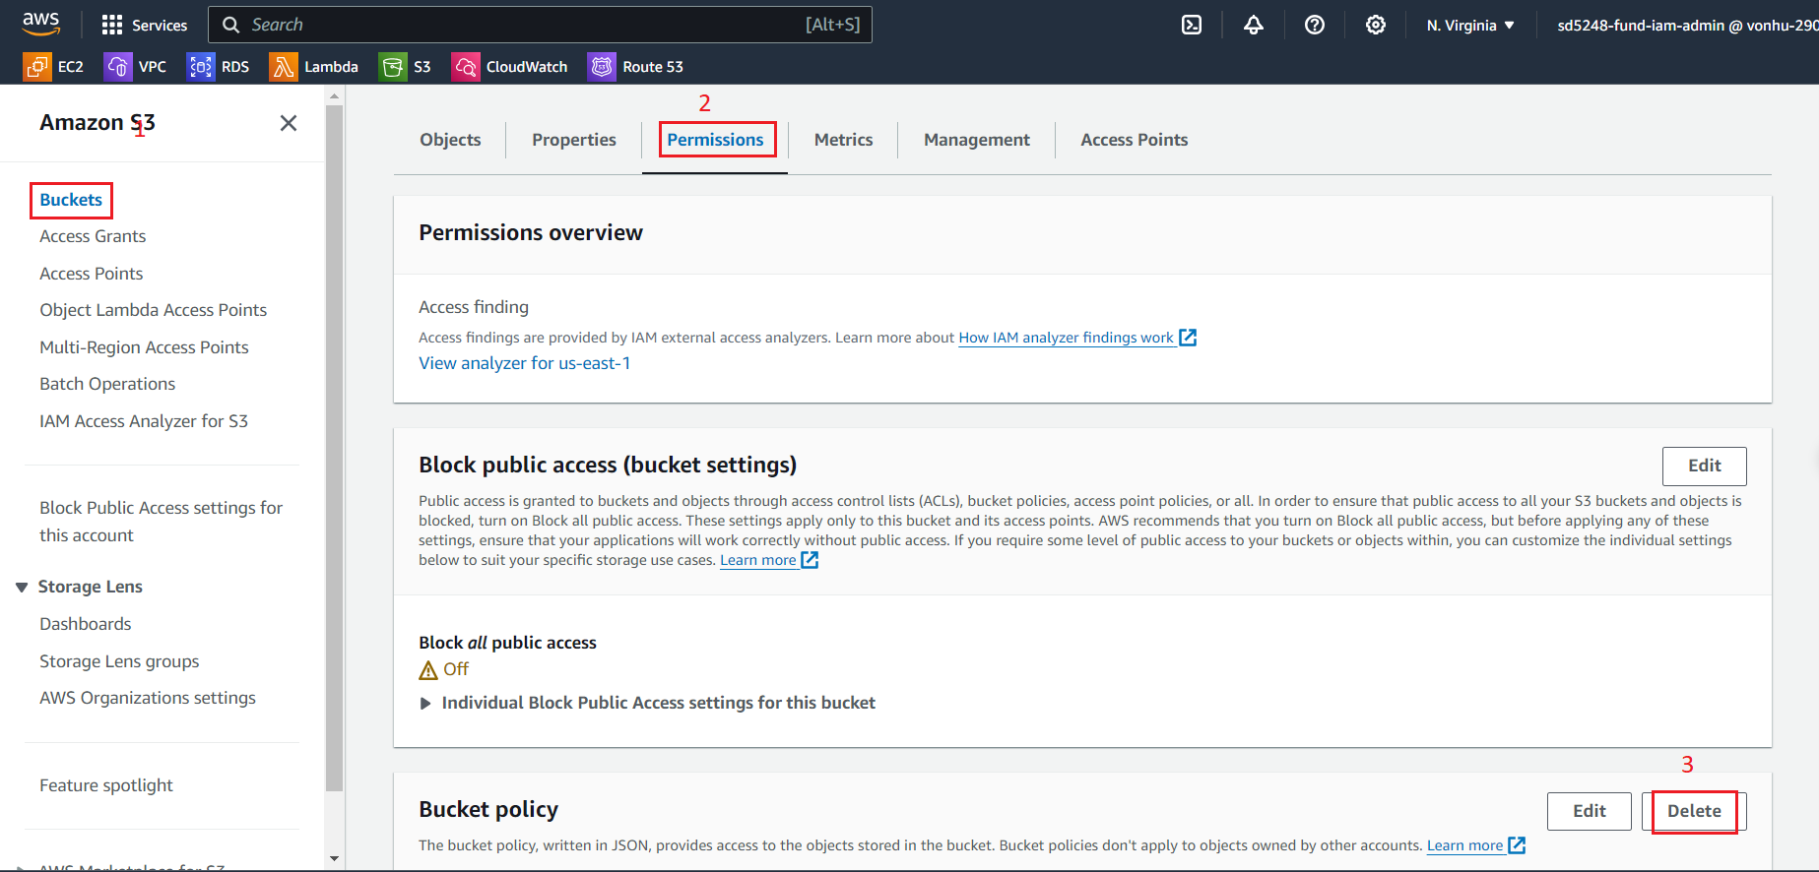The width and height of the screenshot is (1819, 872).
Task: Click the sidebar scrollbar down arrow
Action: point(335,858)
